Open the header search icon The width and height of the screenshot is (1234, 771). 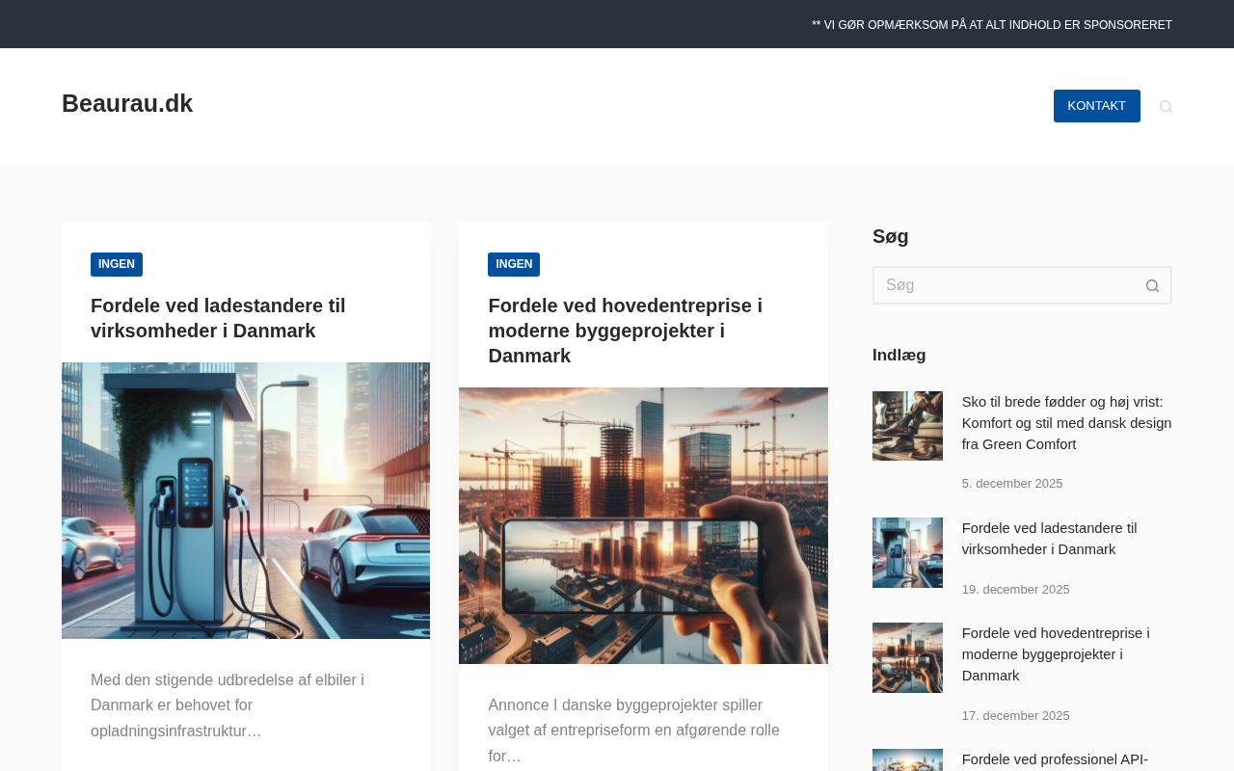[1166, 106]
